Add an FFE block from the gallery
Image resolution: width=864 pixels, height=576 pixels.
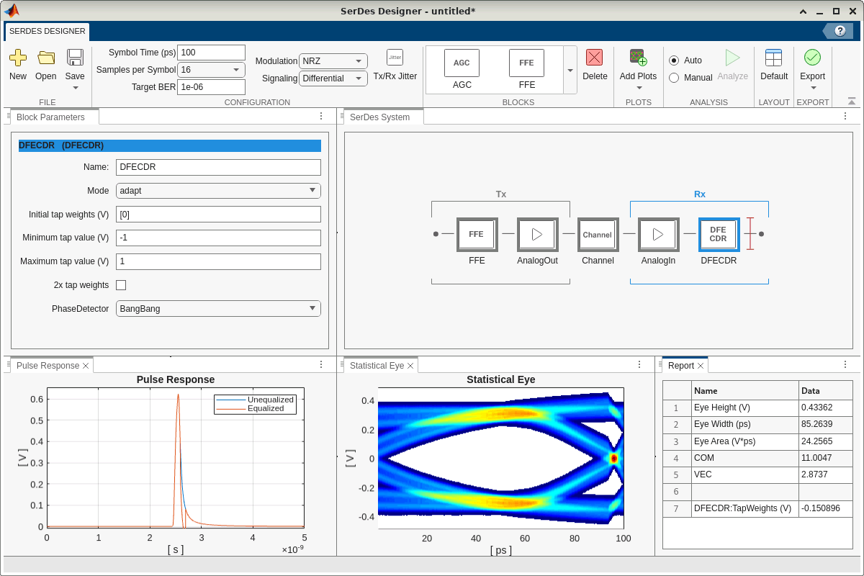click(526, 63)
